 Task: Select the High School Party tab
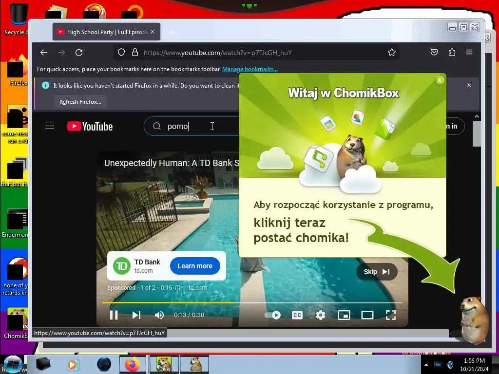pyautogui.click(x=106, y=32)
